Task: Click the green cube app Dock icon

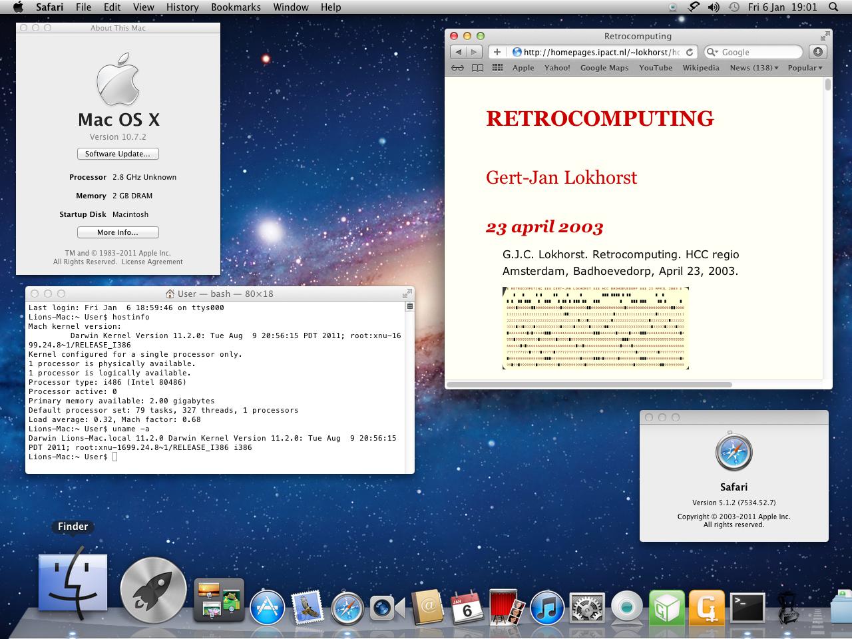Action: (667, 607)
